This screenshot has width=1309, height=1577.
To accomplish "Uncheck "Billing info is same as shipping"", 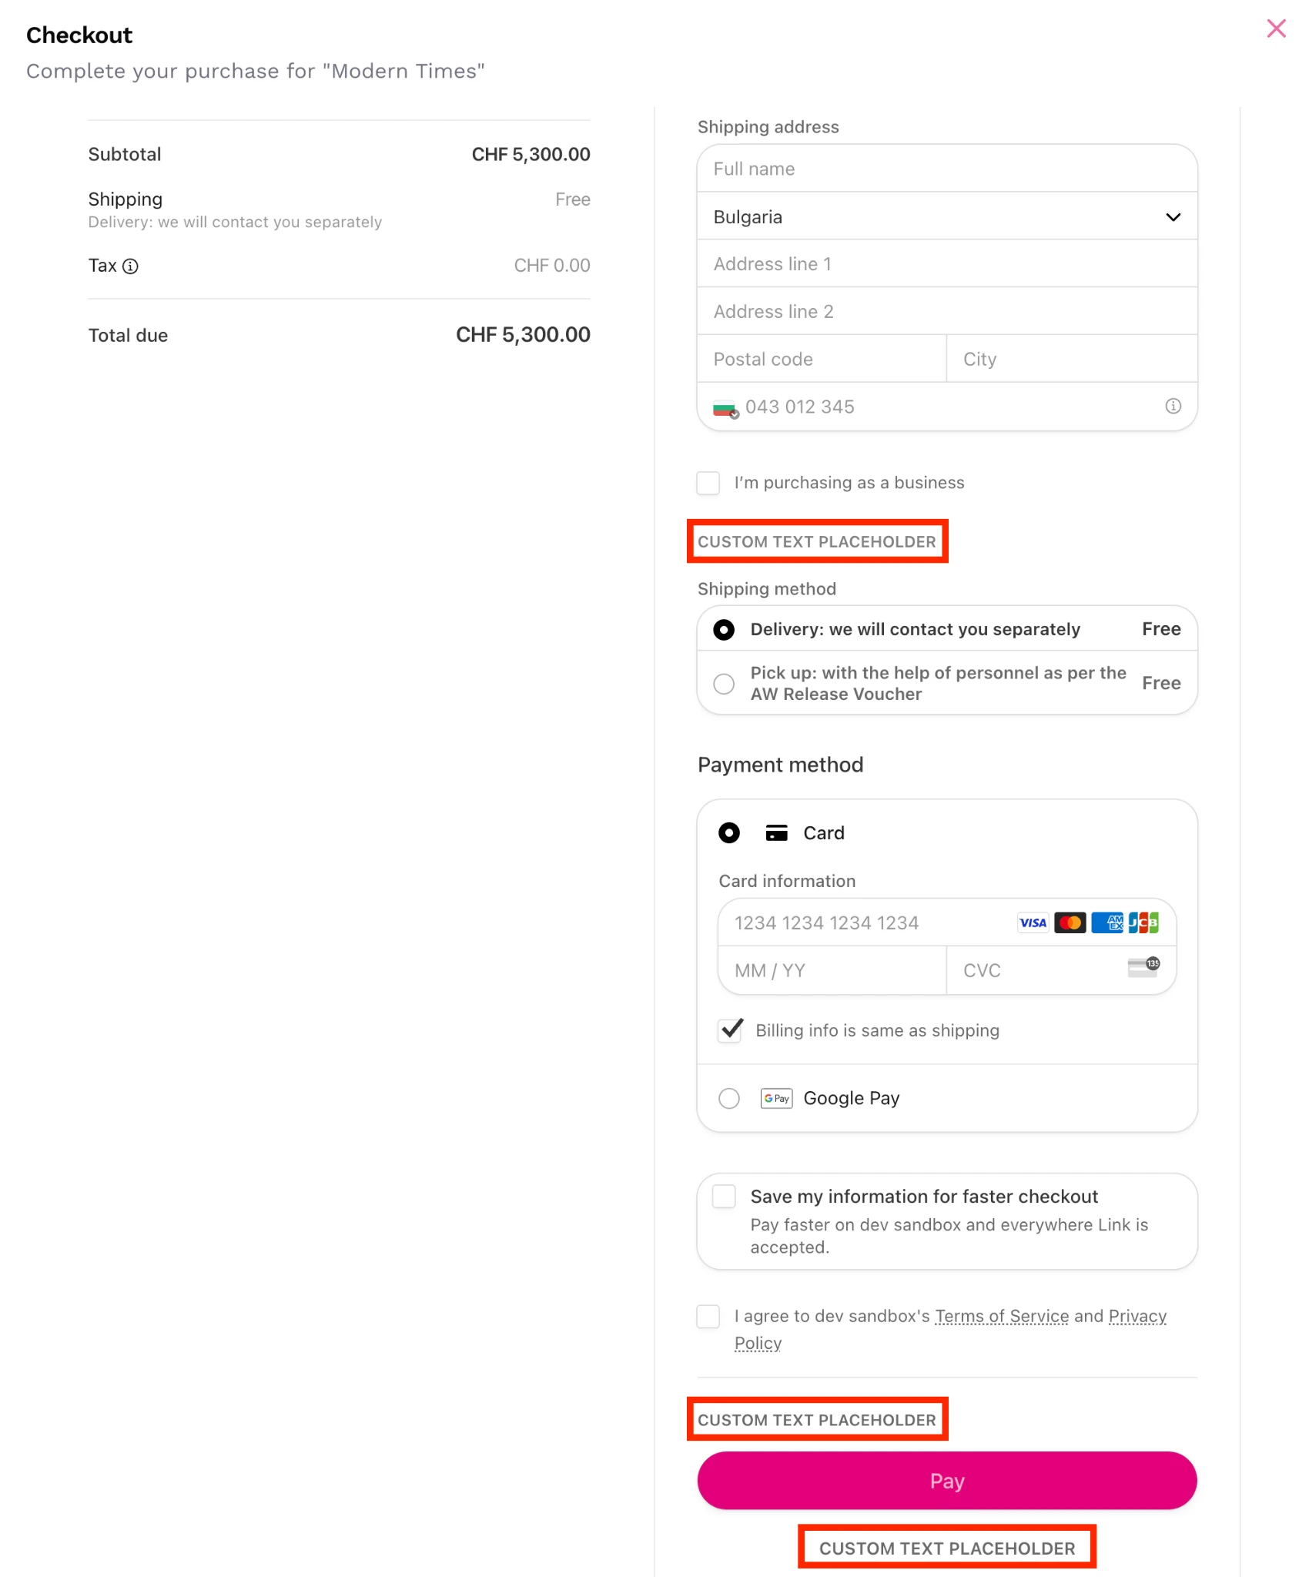I will [x=730, y=1030].
